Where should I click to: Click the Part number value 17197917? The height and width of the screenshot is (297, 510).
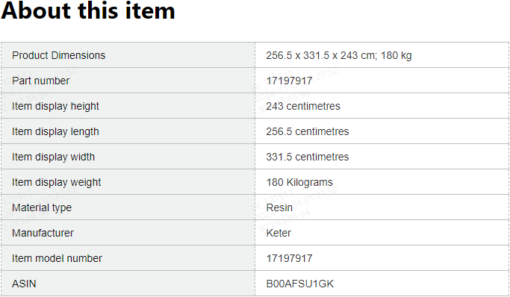click(x=289, y=81)
